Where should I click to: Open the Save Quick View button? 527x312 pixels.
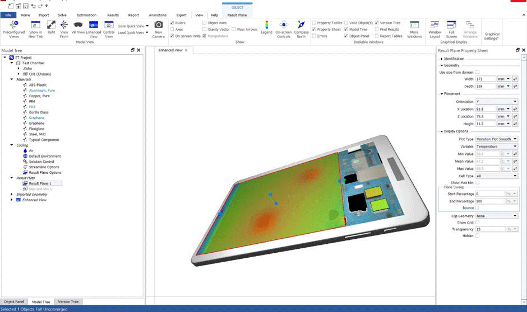click(x=132, y=26)
